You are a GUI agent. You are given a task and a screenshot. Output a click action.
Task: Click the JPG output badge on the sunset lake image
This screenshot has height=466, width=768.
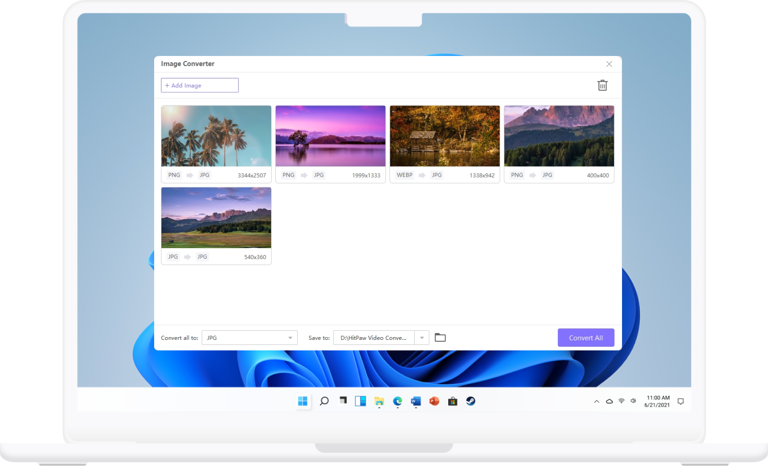tap(318, 175)
